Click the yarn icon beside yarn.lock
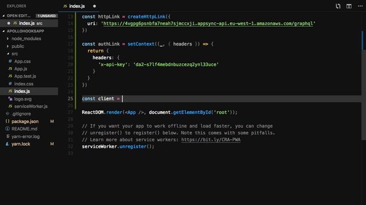The width and height of the screenshot is (366, 205). pos(7,144)
